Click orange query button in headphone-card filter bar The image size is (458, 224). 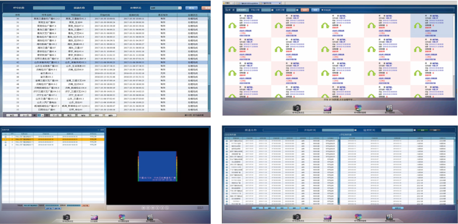coord(305,10)
